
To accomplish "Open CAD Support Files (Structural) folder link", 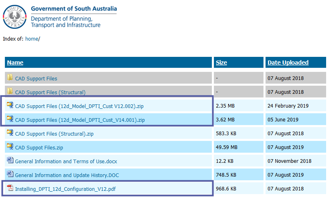I will (50, 92).
